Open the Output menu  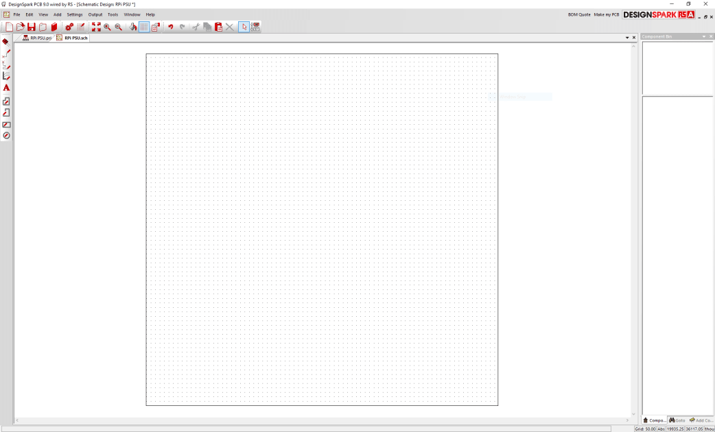(95, 14)
